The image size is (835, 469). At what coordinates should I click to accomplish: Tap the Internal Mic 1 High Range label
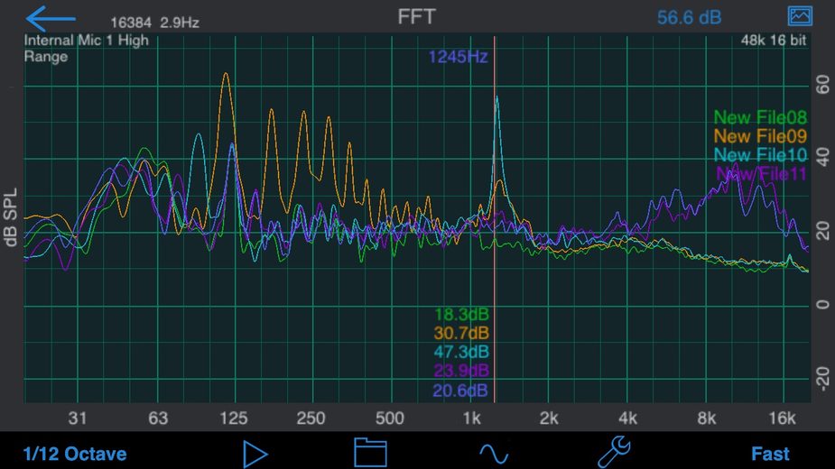click(87, 49)
